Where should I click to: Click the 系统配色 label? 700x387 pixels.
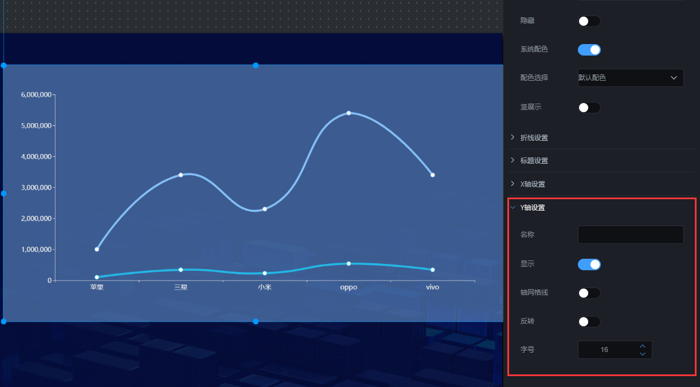[534, 49]
